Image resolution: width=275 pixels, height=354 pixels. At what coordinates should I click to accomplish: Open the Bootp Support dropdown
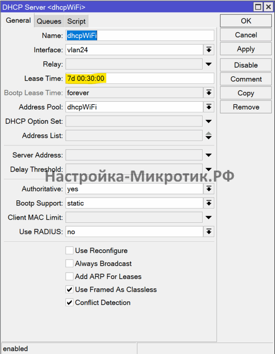[x=209, y=203]
